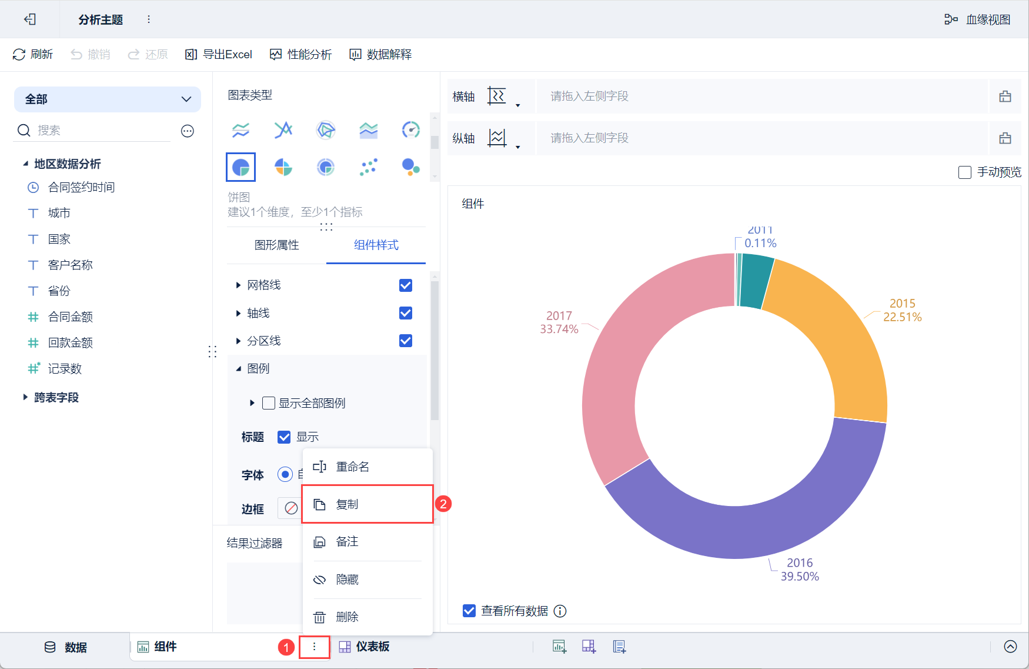Click the 纵轴 clear-fields icon
The image size is (1029, 669).
tap(1005, 138)
